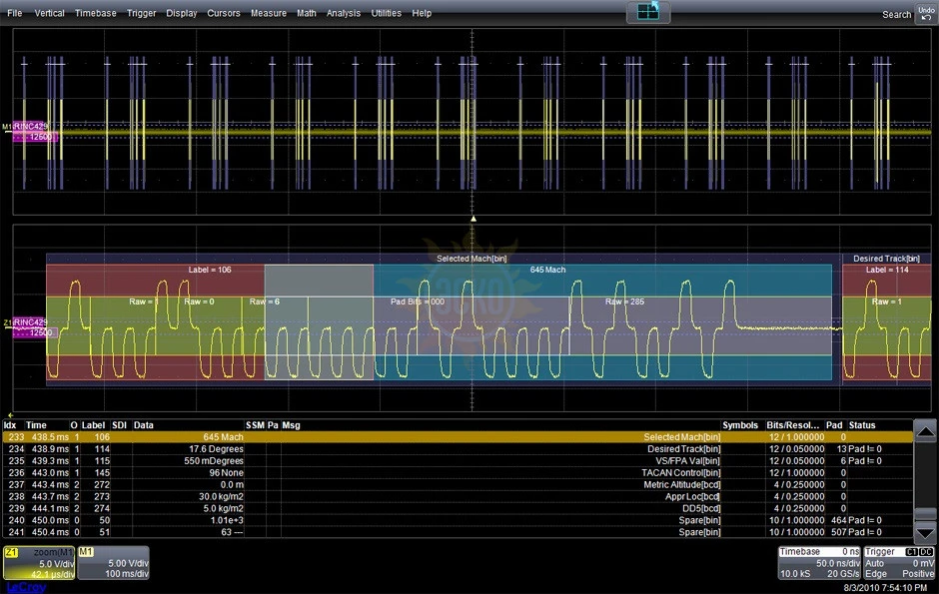
Task: Select row 241 with time 450.4 ms
Action: (x=458, y=532)
